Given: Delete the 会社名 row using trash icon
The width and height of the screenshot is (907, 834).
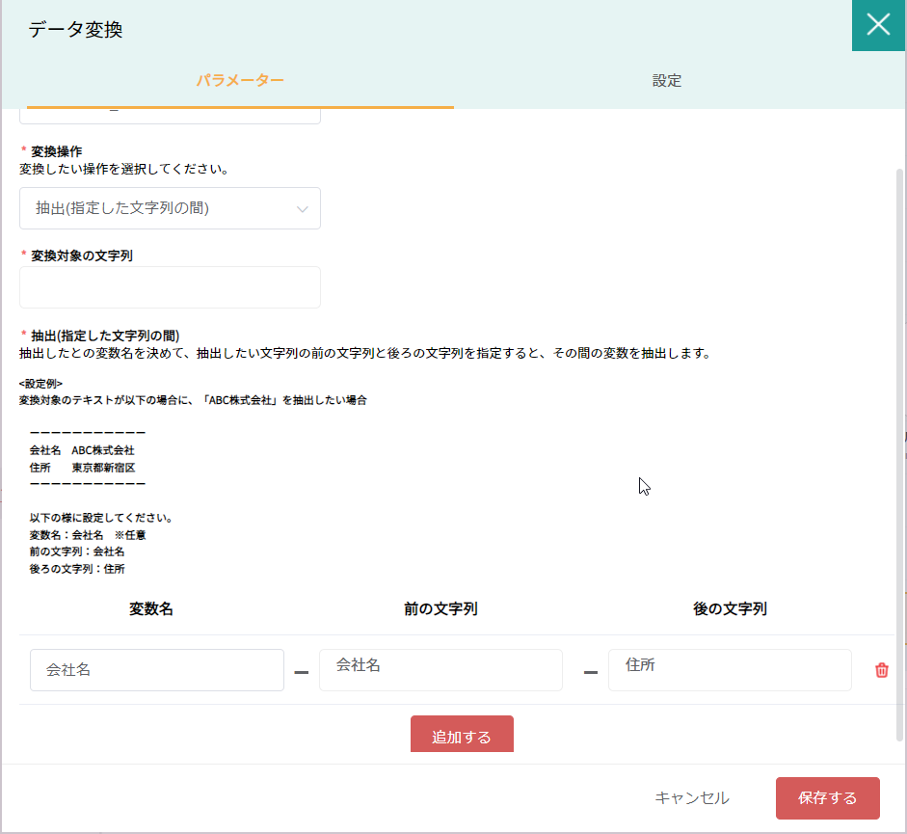Looking at the screenshot, I should pos(881,670).
